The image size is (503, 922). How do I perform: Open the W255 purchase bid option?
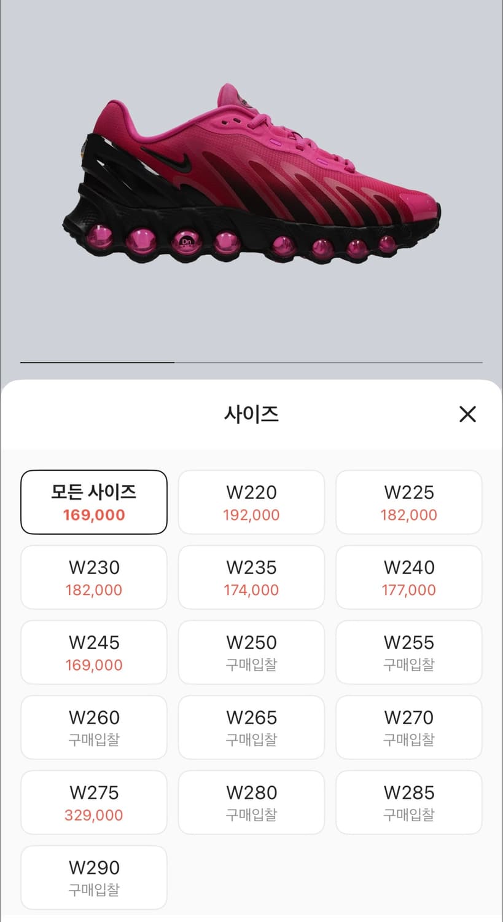click(409, 652)
